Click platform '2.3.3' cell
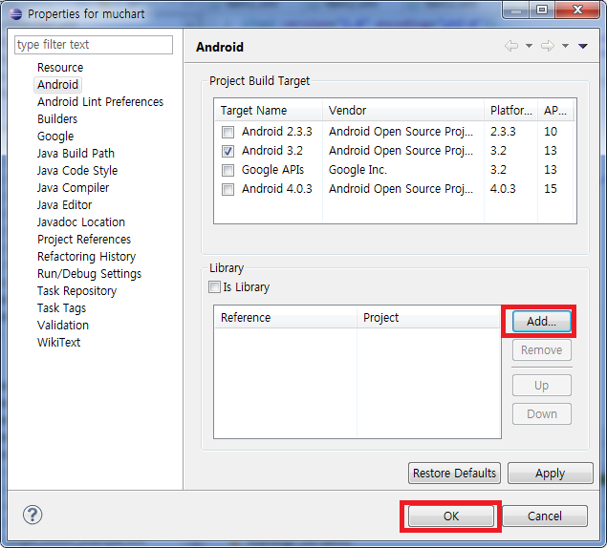 click(x=503, y=132)
